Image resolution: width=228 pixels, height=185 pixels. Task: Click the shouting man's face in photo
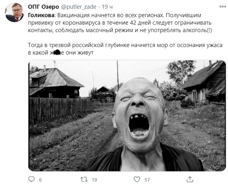coord(140,114)
